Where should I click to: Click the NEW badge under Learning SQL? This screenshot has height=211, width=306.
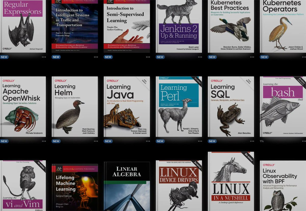pyautogui.click(x=212, y=141)
